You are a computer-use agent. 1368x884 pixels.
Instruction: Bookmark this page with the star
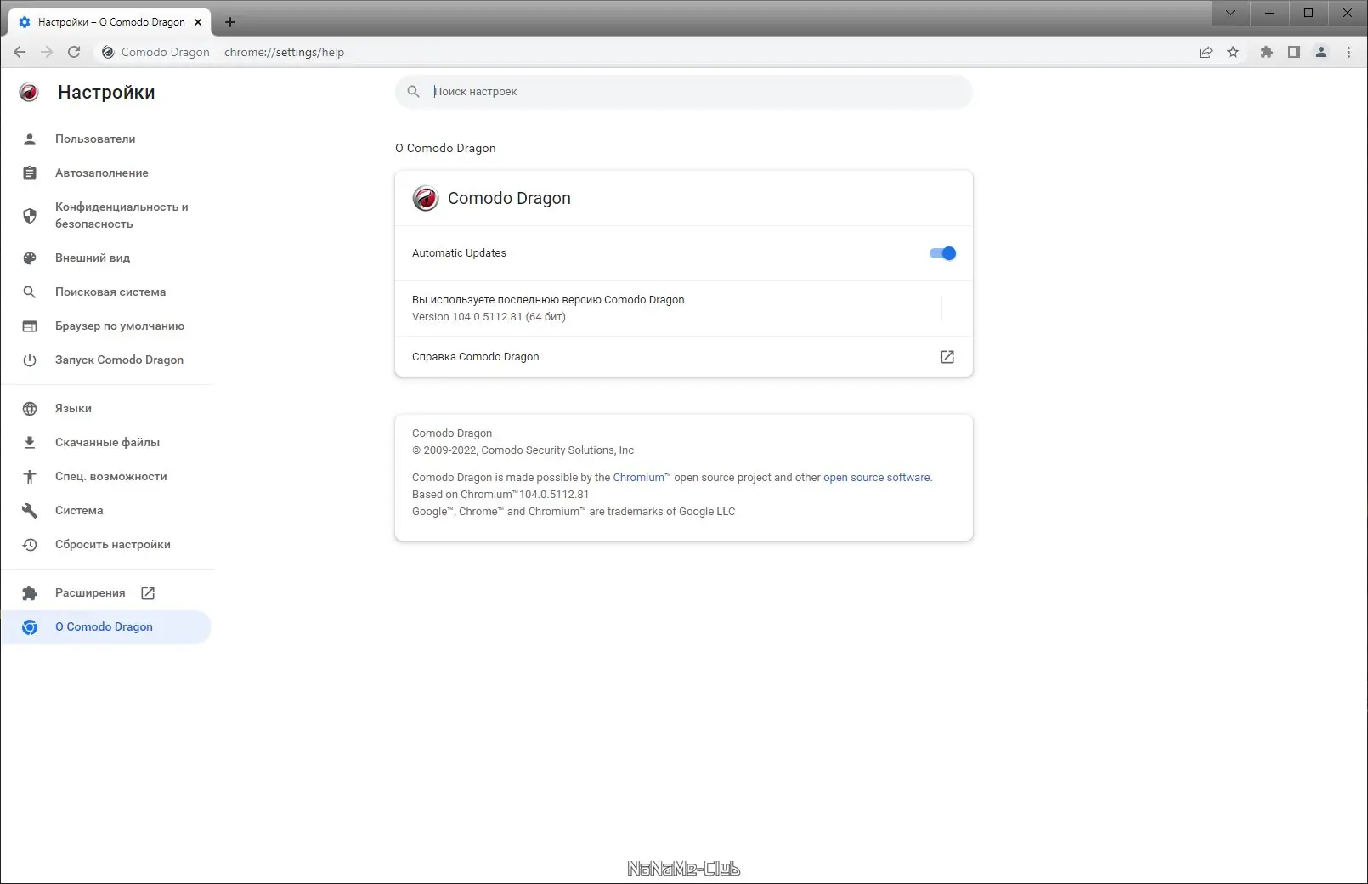[1233, 52]
